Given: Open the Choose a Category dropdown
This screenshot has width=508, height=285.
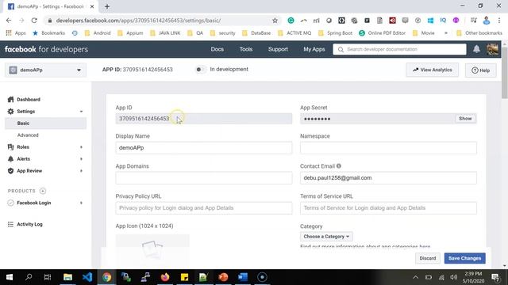Looking at the screenshot, I should [x=326, y=237].
